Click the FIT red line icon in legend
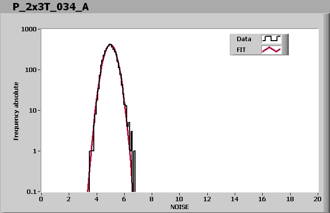The image size is (330, 213). [x=271, y=49]
